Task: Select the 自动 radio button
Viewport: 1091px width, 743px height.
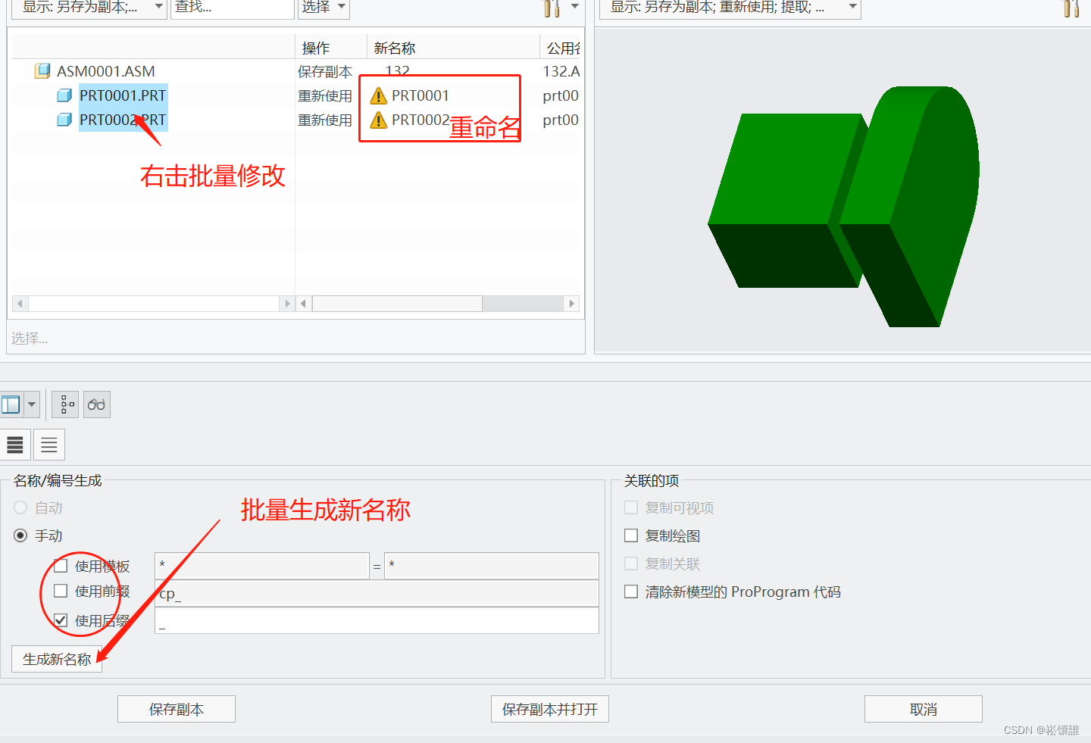Action: [x=20, y=507]
